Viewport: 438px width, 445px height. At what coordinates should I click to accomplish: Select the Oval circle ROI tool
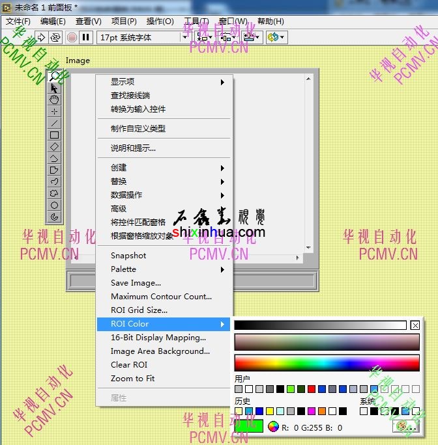(55, 205)
